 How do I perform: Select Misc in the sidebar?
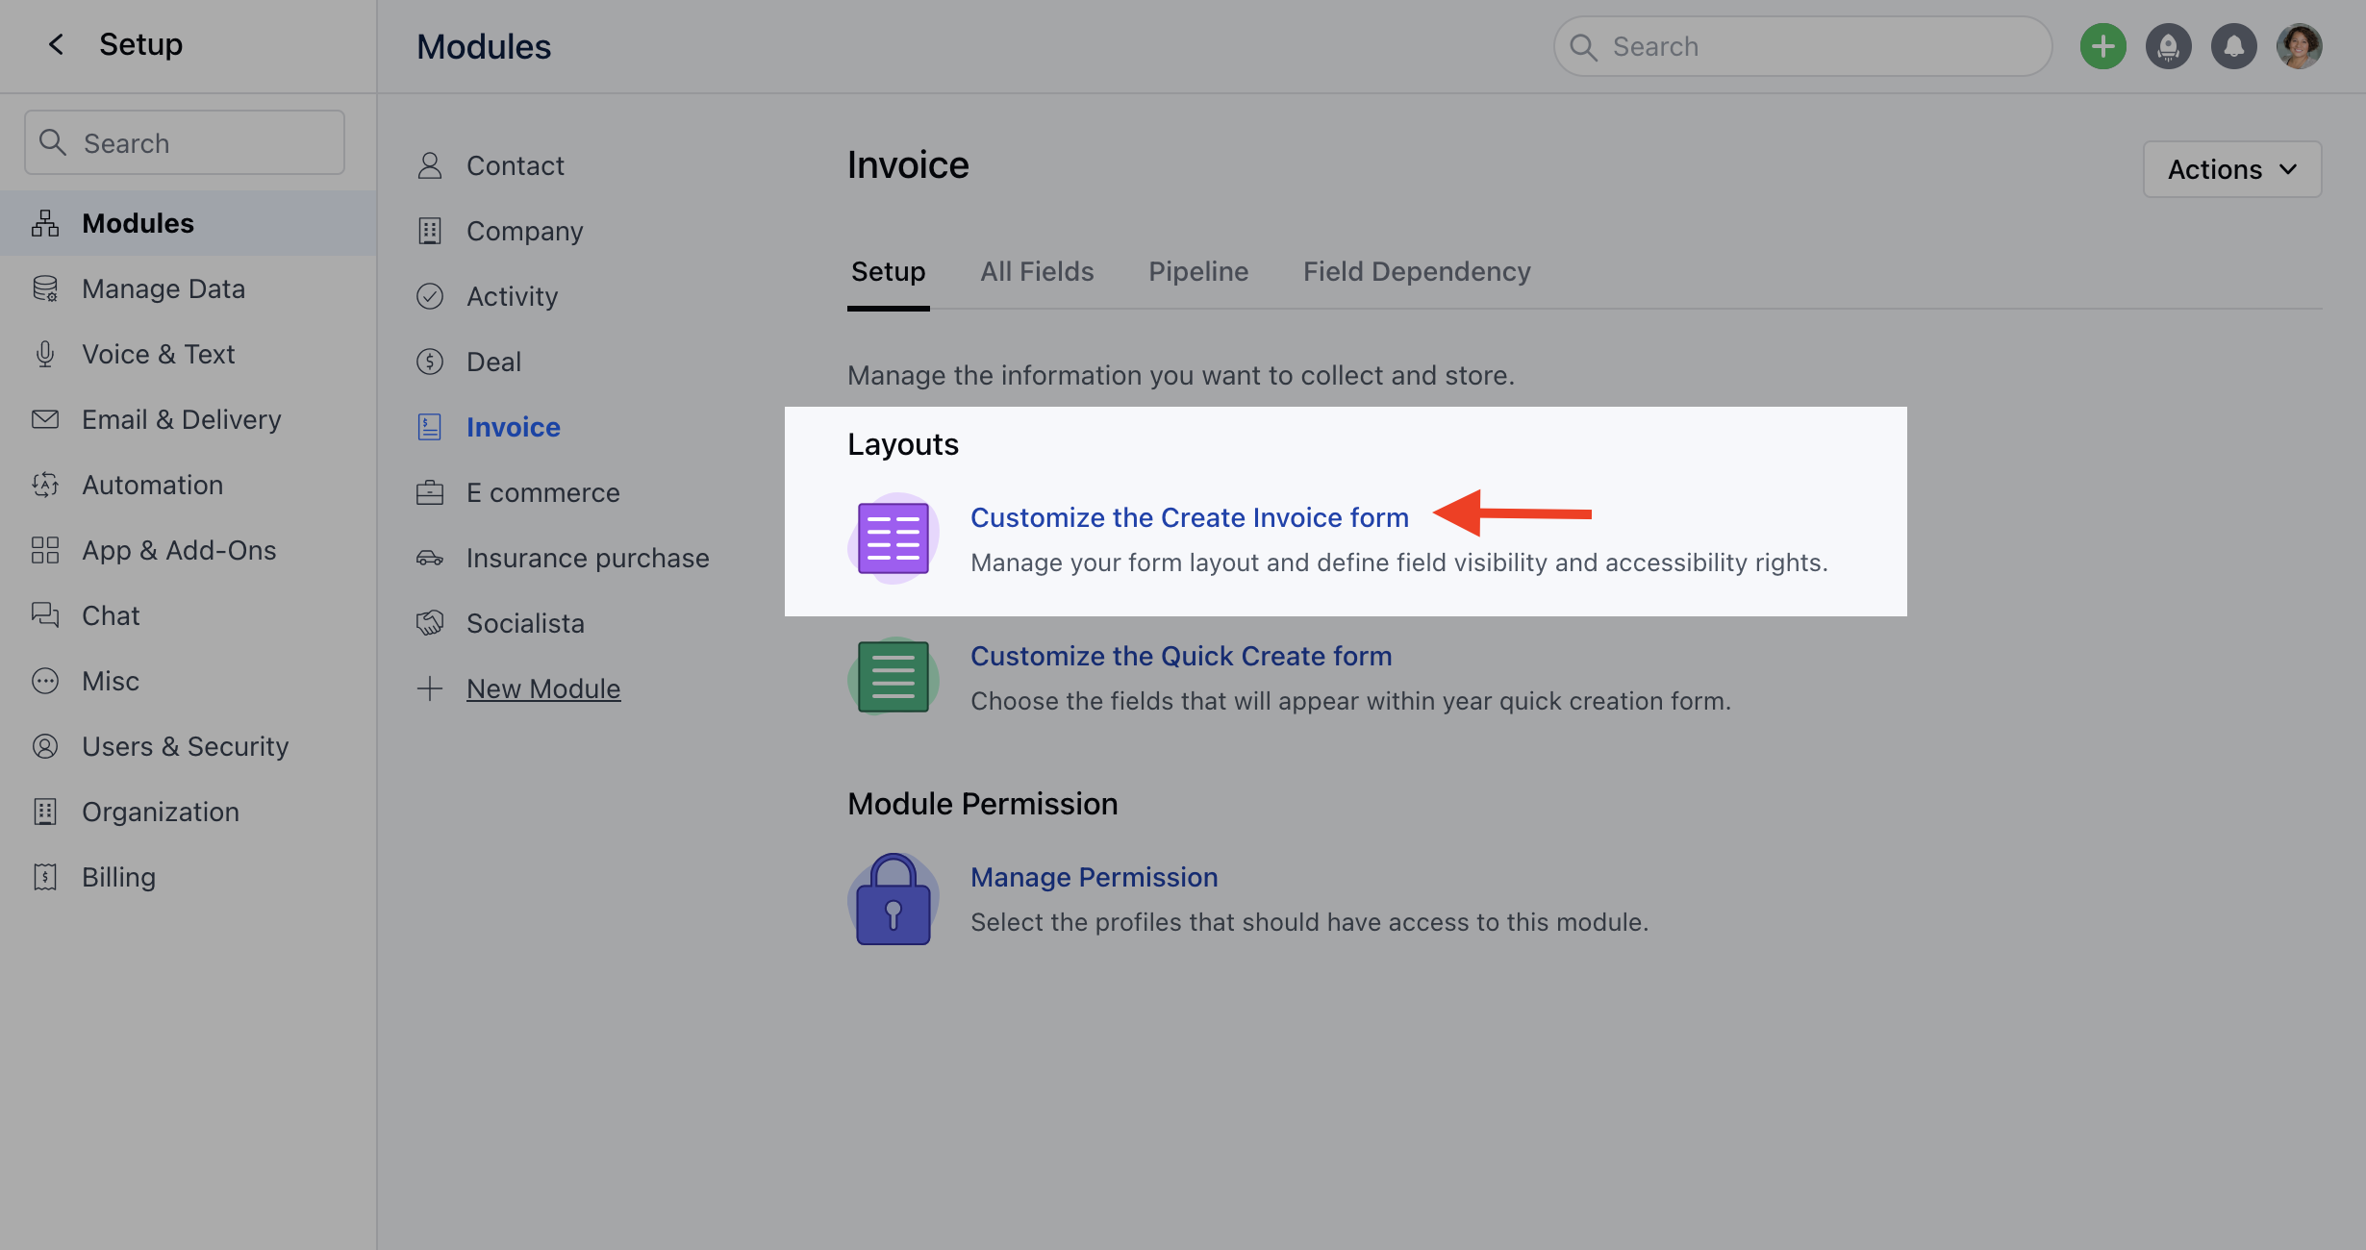(189, 681)
